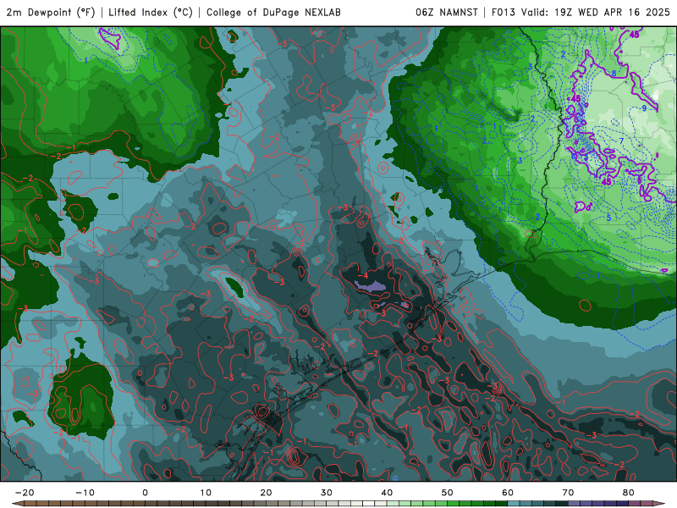Click the 10 label on the color scale

[206, 493]
